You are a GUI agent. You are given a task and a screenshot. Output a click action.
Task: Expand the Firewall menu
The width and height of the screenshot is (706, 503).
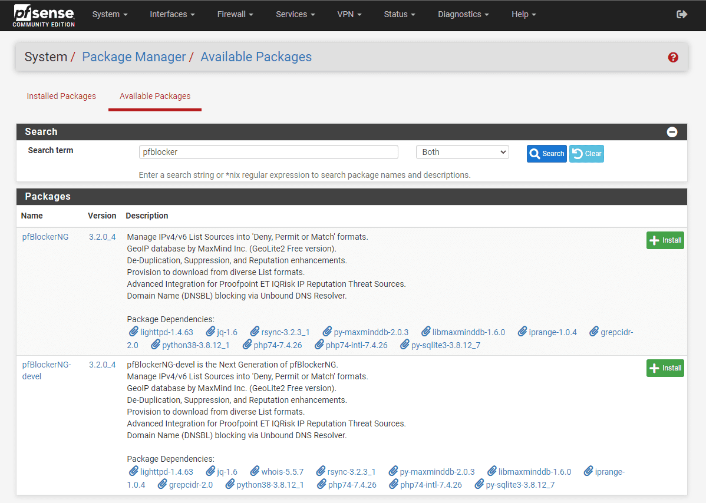coord(235,14)
